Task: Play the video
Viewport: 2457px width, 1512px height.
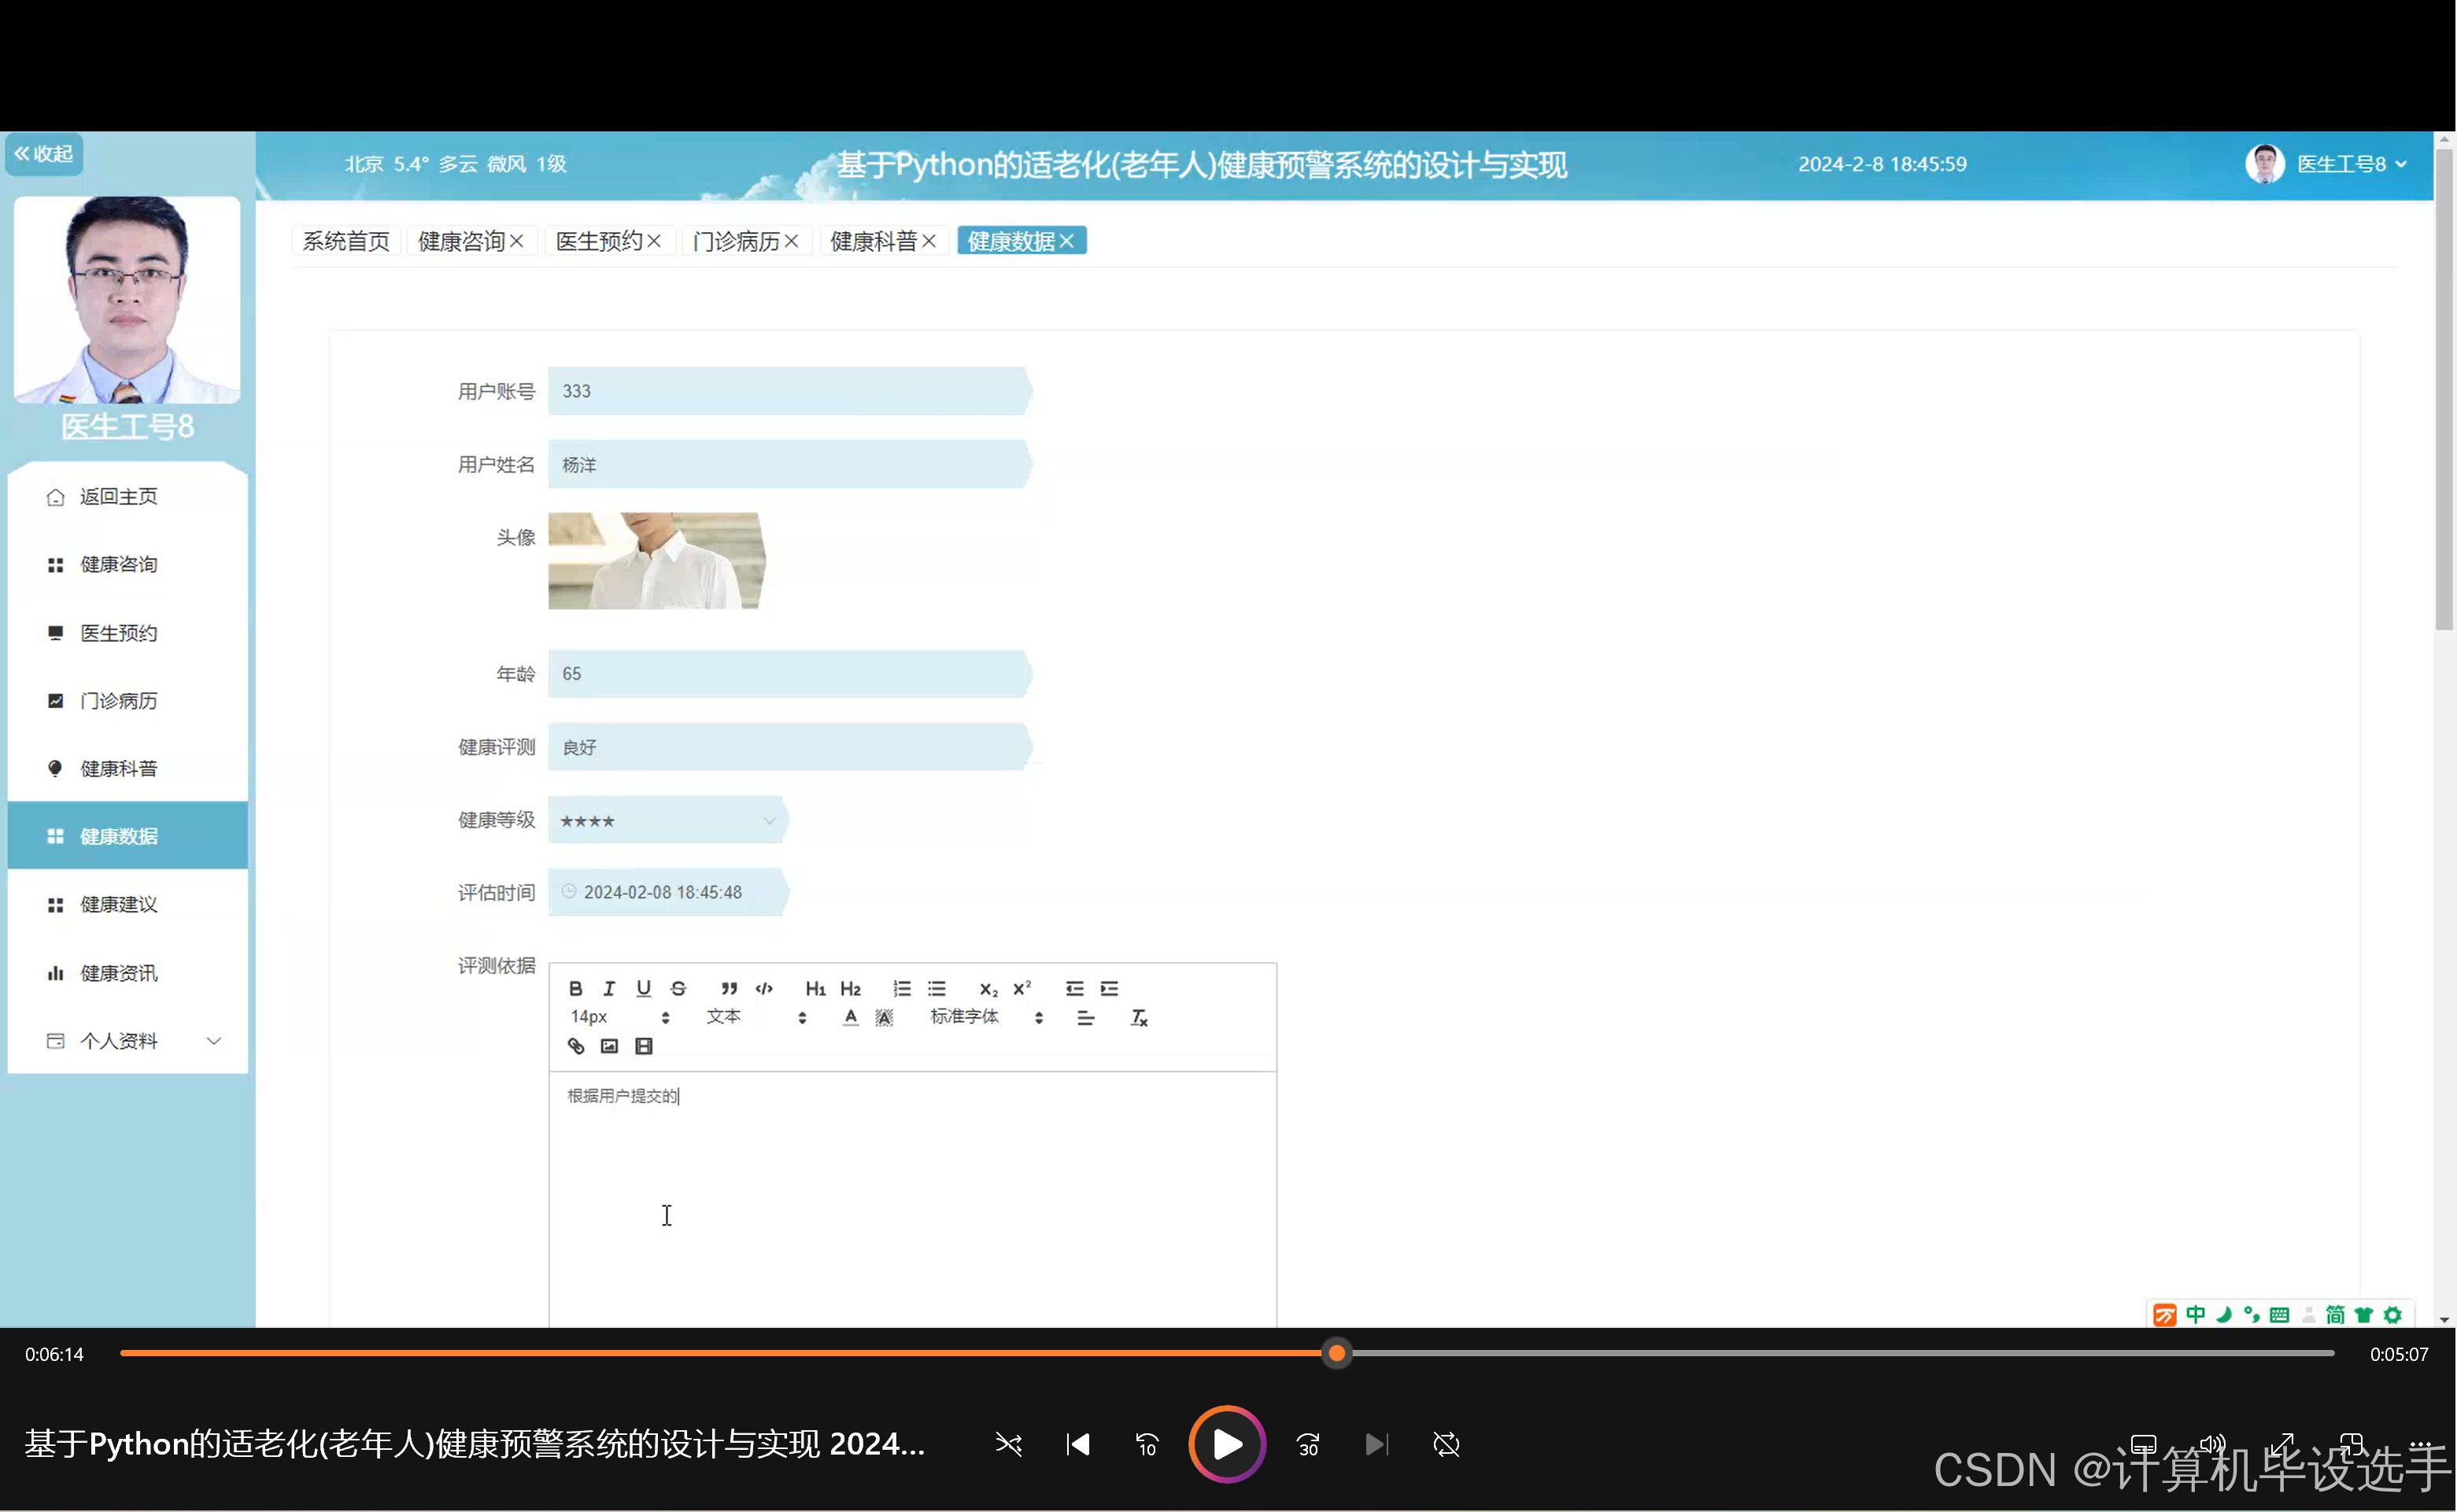Action: pos(1228,1444)
